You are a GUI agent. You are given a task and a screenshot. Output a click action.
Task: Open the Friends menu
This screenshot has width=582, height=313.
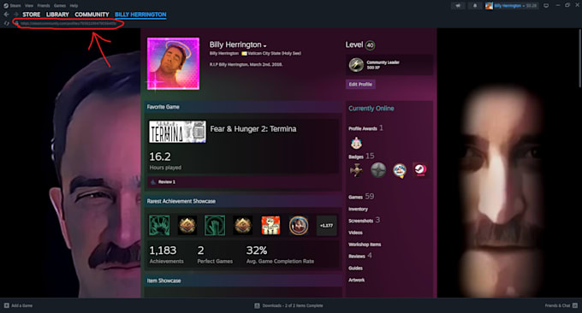point(44,6)
